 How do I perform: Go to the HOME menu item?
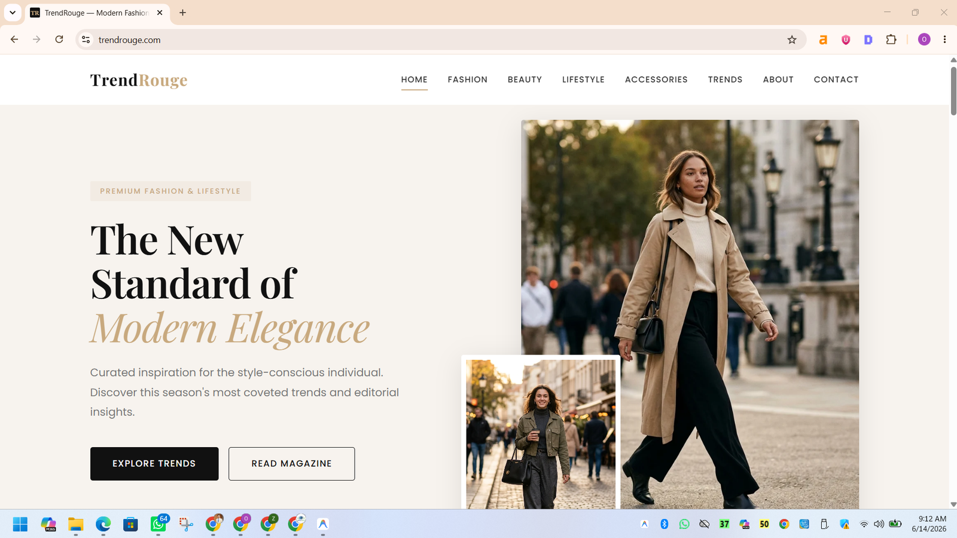click(415, 80)
